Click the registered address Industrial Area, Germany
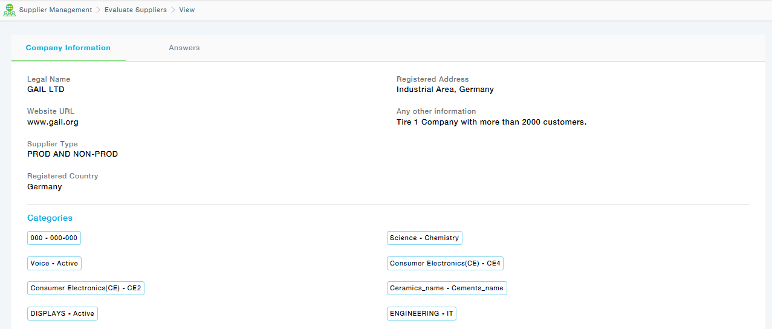Screen dimensions: 772x329 (x=445, y=90)
